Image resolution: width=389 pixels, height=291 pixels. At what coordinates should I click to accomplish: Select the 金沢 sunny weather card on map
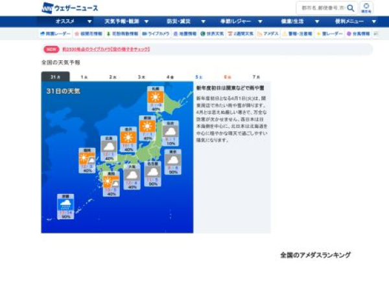coord(128,139)
